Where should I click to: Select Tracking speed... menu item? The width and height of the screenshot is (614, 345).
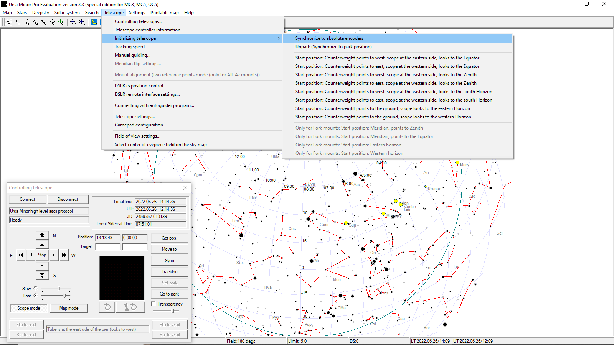point(193,47)
